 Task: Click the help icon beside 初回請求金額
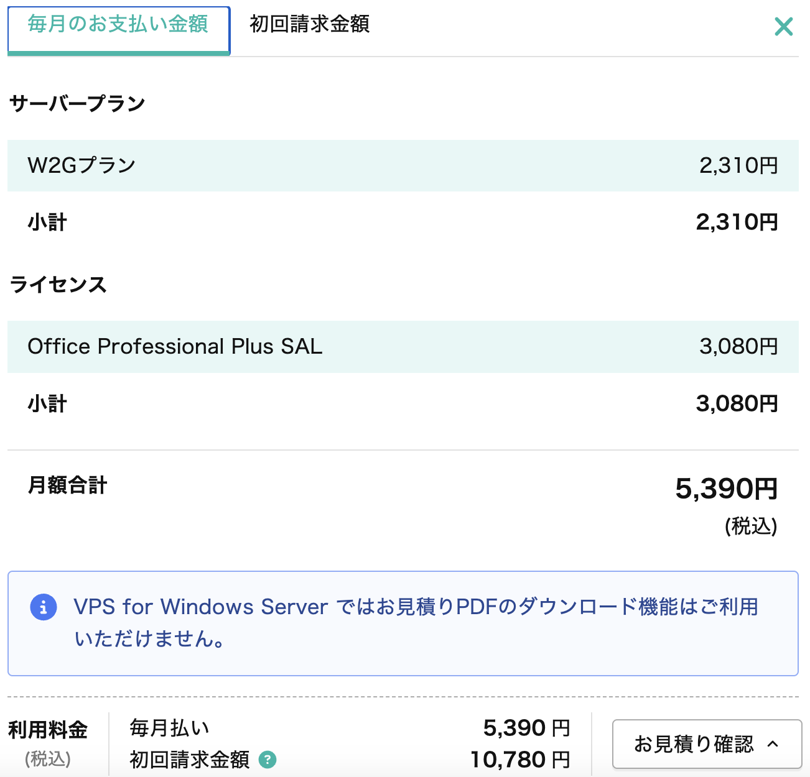pos(268,760)
